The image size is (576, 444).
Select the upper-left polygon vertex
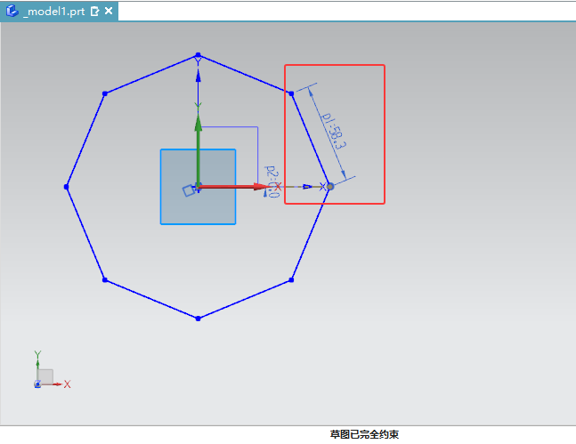[105, 93]
